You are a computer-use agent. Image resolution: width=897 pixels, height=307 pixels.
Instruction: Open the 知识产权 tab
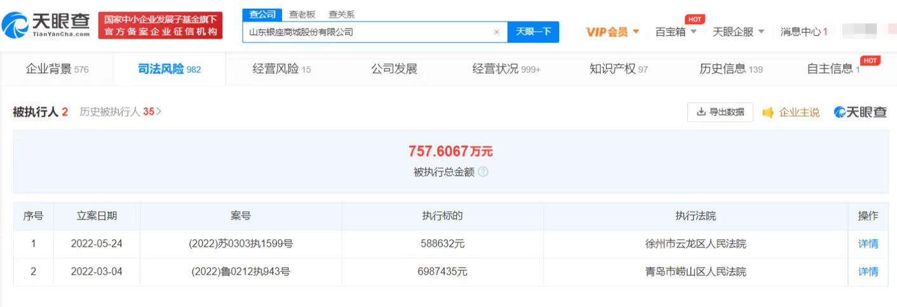(618, 69)
